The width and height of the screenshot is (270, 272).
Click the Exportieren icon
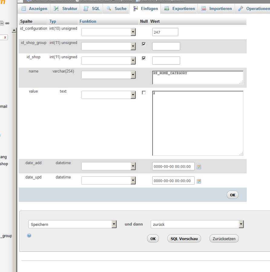tap(167, 8)
